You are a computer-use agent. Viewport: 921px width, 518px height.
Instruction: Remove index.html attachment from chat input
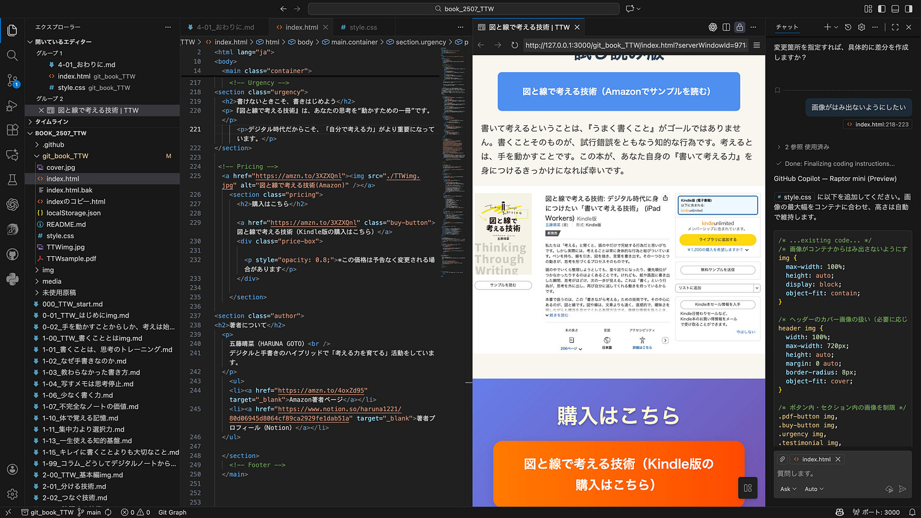pos(838,459)
